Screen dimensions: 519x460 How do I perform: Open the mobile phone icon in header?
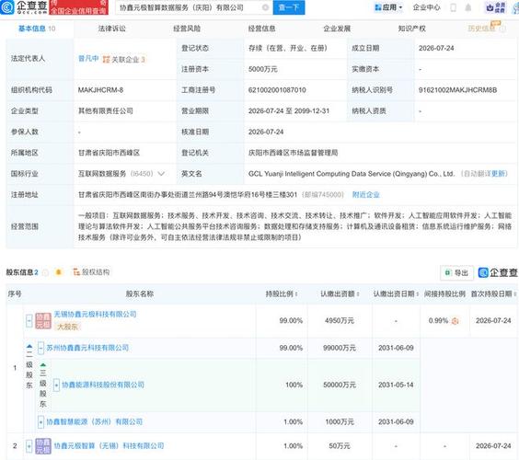(453, 7)
